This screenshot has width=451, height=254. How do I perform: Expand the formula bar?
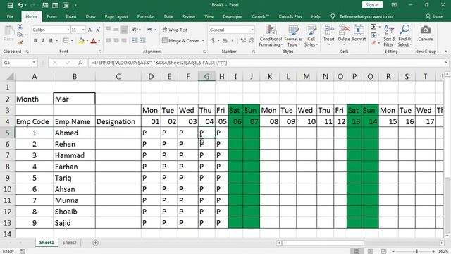pyautogui.click(x=446, y=63)
